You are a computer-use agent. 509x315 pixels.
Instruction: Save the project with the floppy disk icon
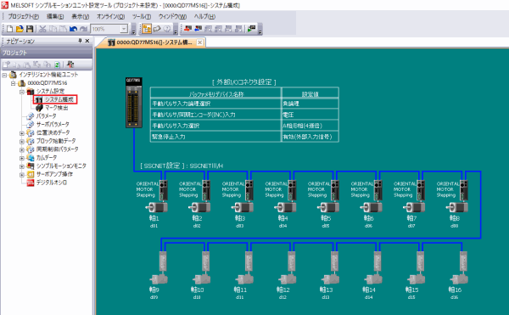tap(30, 29)
